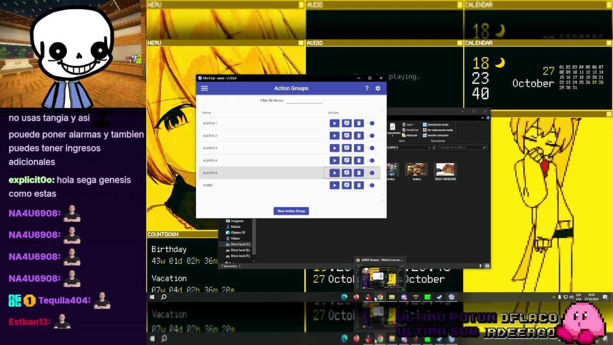Viewport: 613px width, 345px height.
Task: Select Disco local (C:) drive
Action: tap(238, 244)
